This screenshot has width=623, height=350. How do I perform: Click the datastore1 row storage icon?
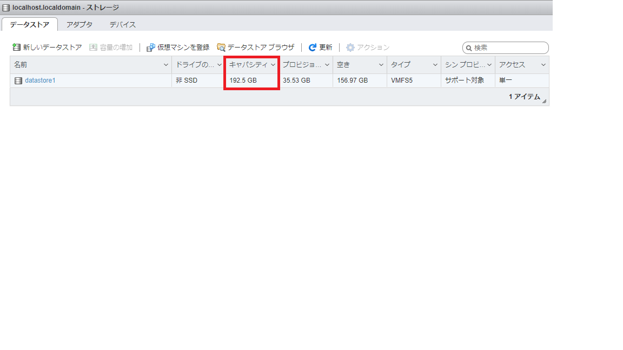(x=18, y=80)
